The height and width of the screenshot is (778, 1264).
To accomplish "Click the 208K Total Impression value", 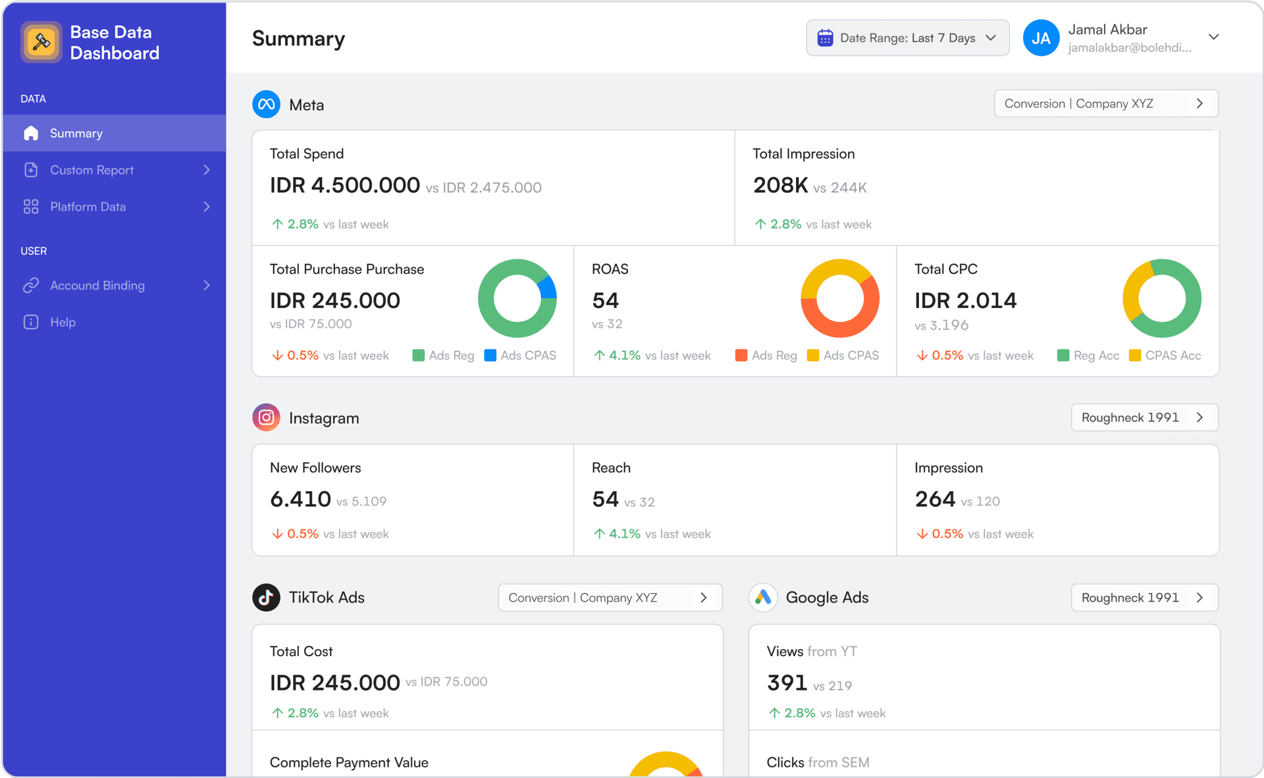I will pyautogui.click(x=781, y=185).
